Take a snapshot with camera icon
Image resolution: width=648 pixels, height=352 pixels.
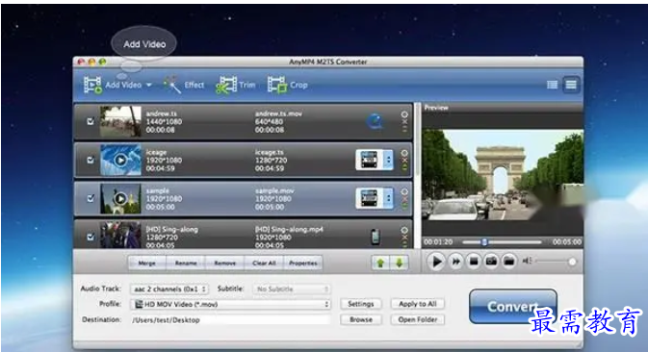tap(491, 262)
